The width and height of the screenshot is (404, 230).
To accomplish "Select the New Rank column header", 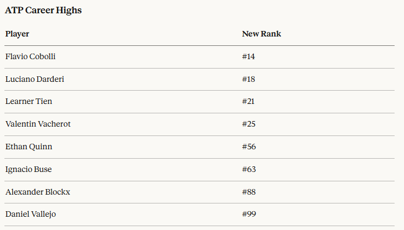I will coord(262,34).
